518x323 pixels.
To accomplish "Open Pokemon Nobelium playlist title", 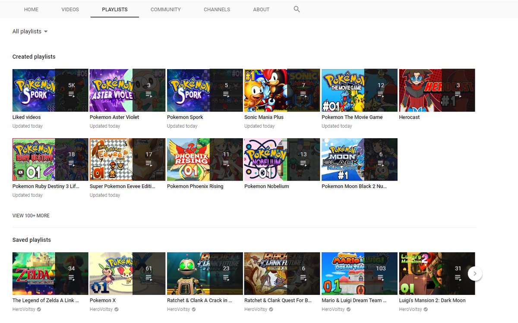I will (x=267, y=186).
